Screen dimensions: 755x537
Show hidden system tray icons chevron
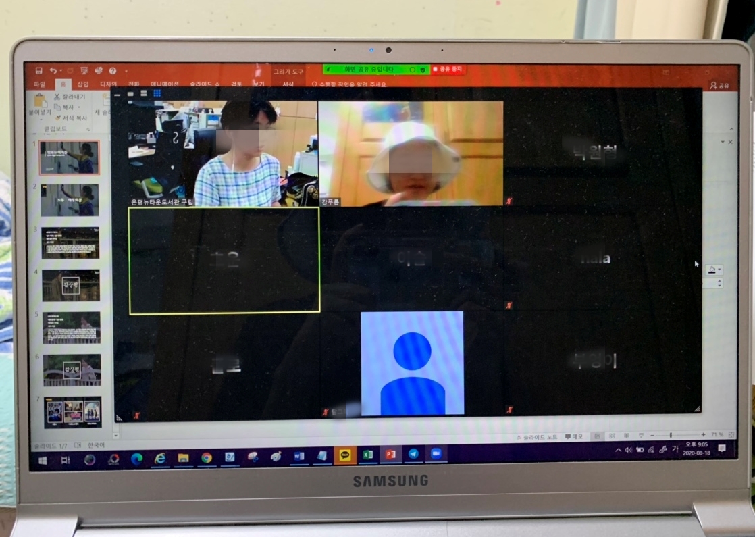[x=618, y=450]
